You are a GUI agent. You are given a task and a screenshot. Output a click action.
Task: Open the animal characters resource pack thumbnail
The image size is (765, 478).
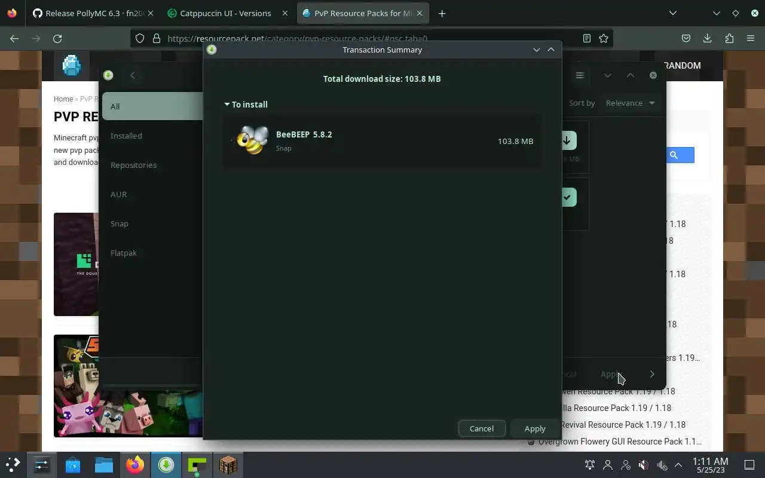(128, 386)
